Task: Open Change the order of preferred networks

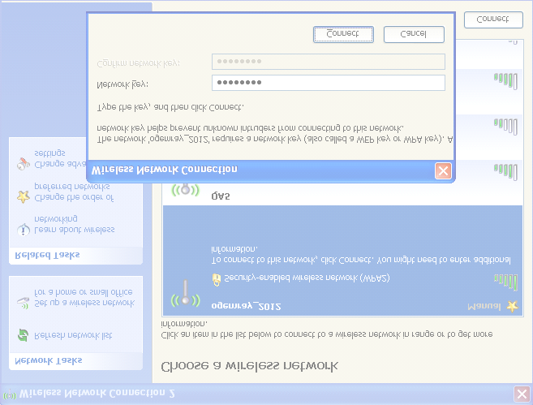Action: pyautogui.click(x=74, y=192)
